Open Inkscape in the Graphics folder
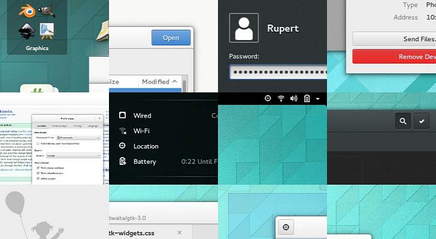 25,30
